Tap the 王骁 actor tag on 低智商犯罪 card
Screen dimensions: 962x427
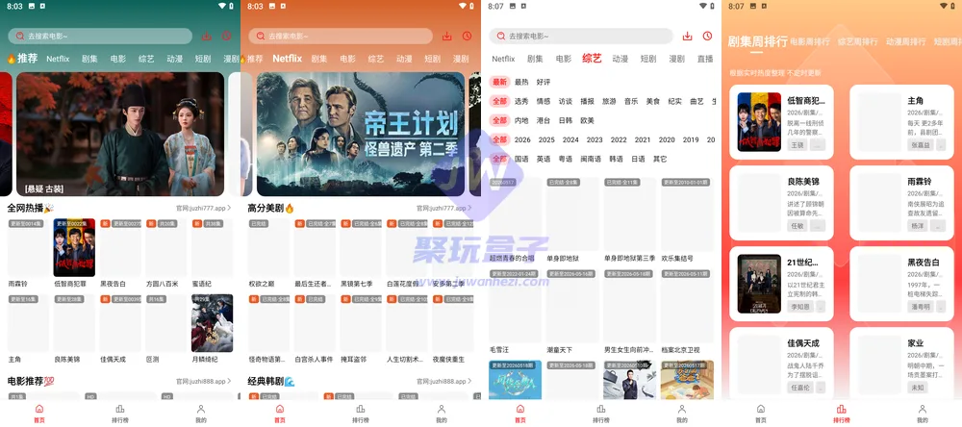pyautogui.click(x=797, y=145)
